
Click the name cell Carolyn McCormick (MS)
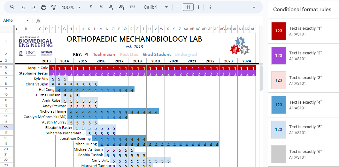coord(45,117)
